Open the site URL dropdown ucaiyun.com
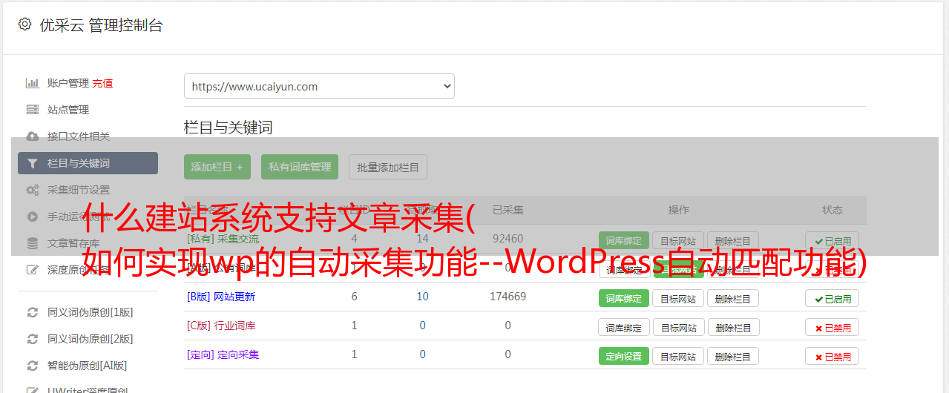This screenshot has width=949, height=393. [319, 86]
